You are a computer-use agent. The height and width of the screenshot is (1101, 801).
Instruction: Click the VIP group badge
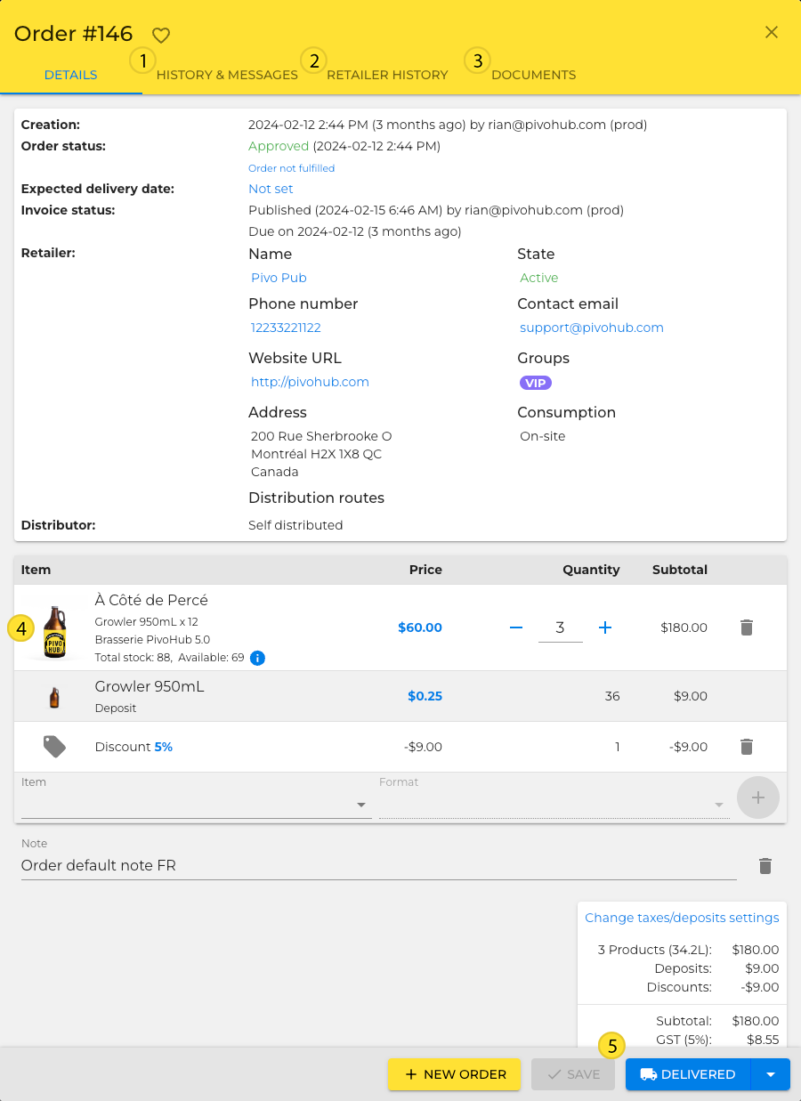536,383
